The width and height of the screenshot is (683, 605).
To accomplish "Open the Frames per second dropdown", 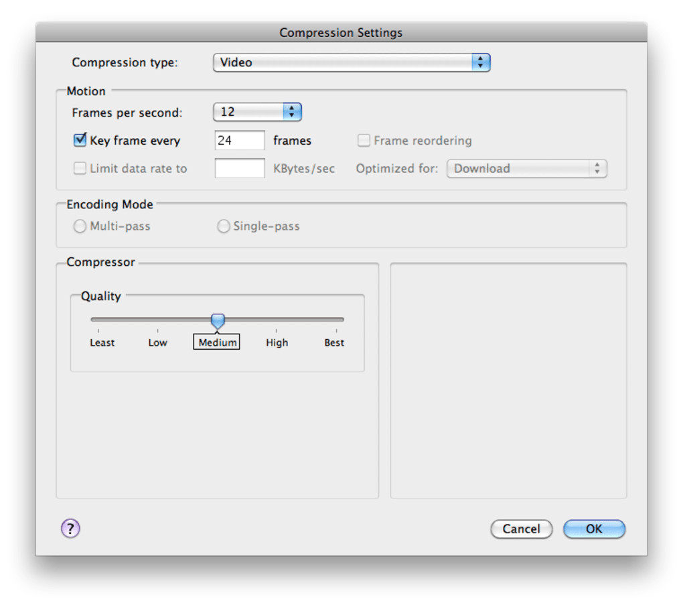I will (257, 112).
